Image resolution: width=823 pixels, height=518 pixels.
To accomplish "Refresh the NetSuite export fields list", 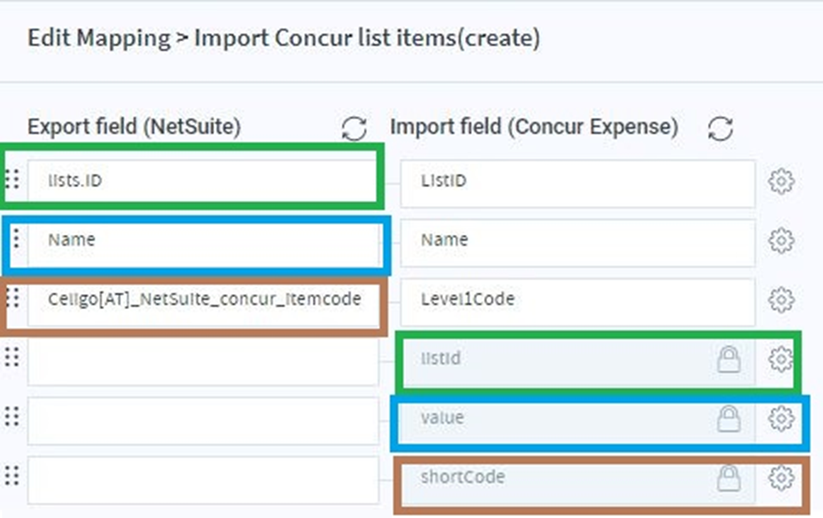I will [x=354, y=128].
